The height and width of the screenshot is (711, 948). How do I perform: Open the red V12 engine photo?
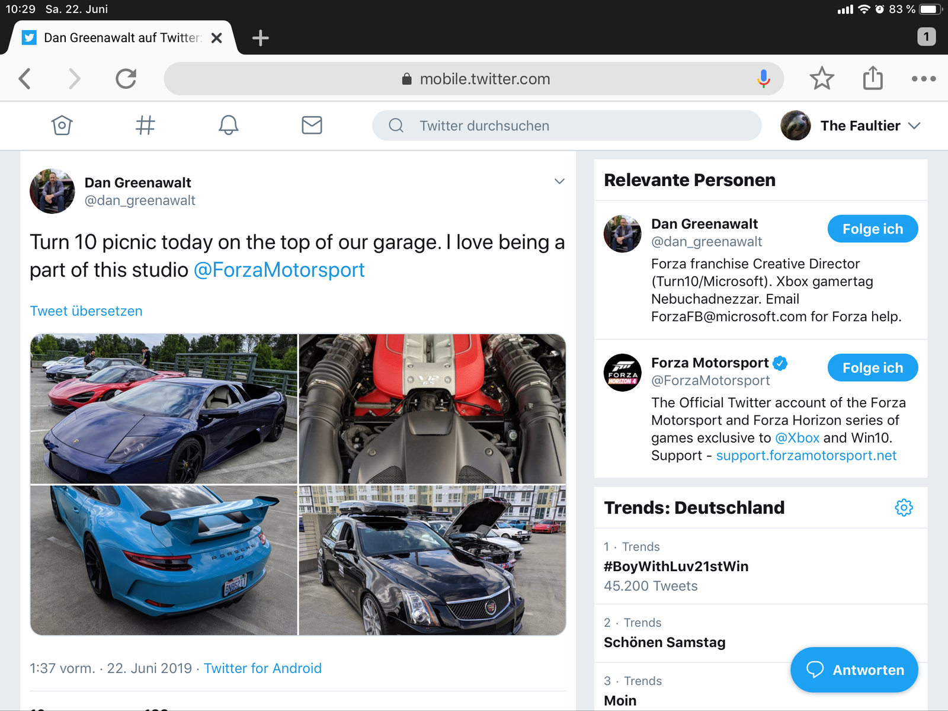click(433, 409)
